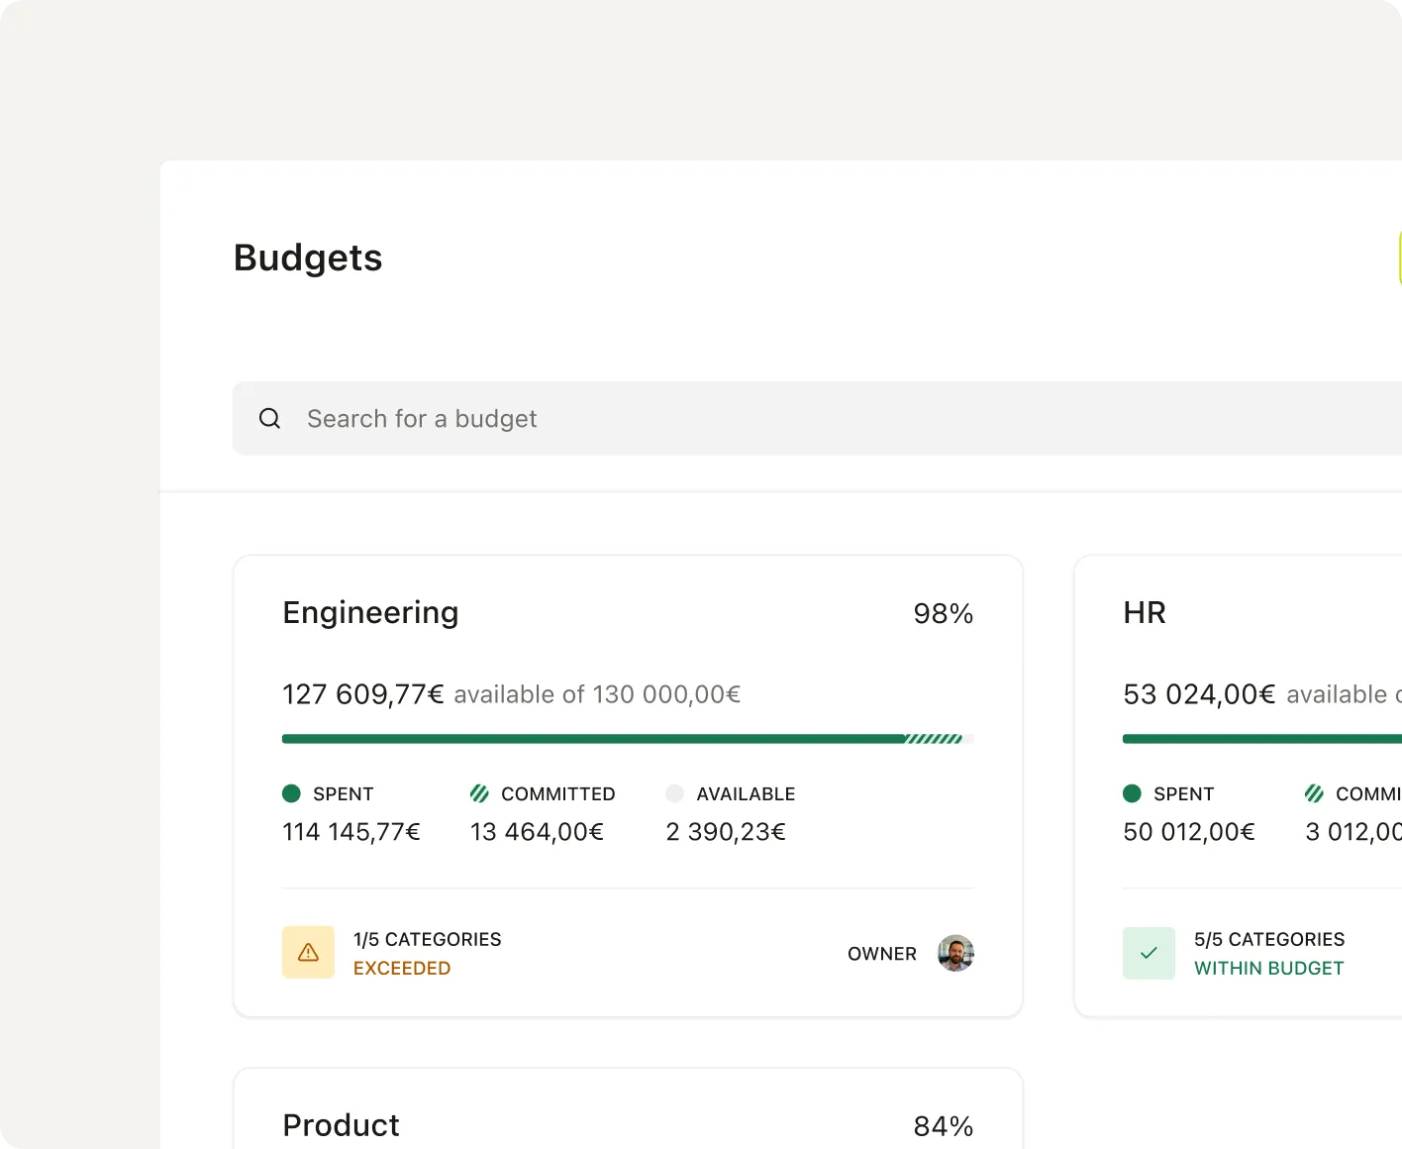This screenshot has height=1149, width=1402.
Task: Click the WITHIN BUDGET status text
Action: tap(1269, 968)
